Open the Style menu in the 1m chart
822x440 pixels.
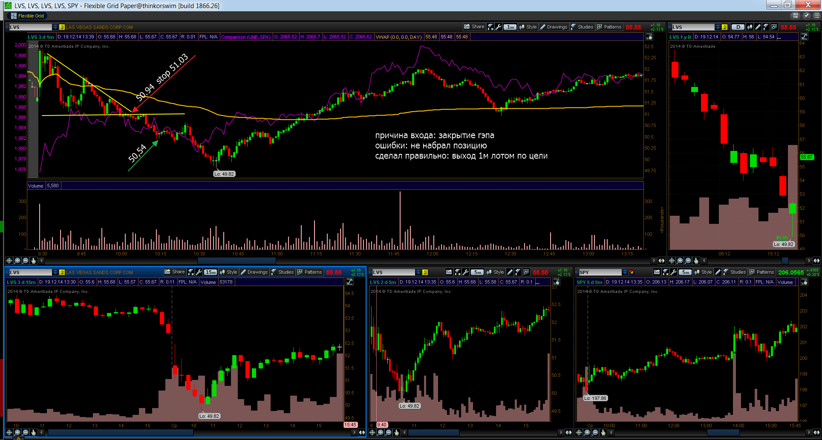528,27
